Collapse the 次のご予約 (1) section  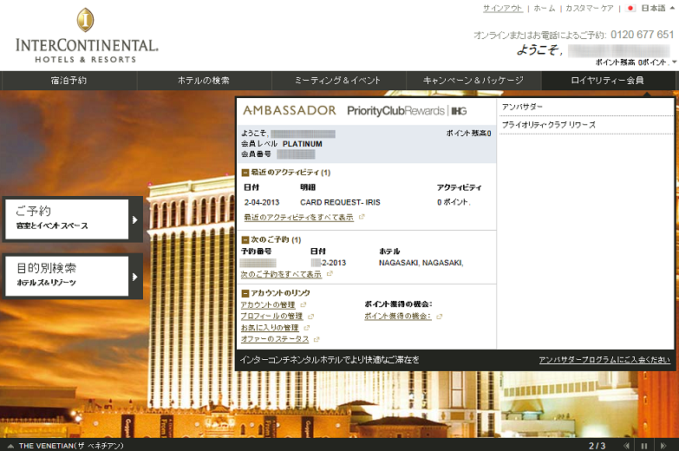click(x=245, y=239)
